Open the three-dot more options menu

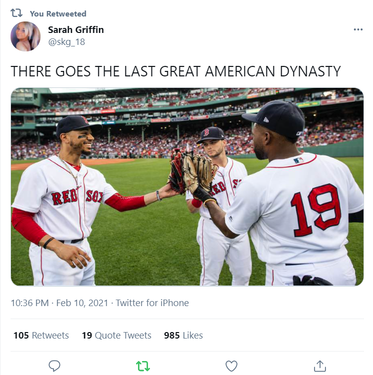(358, 29)
